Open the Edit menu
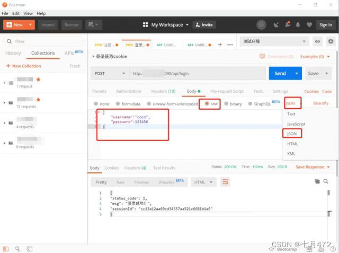Image resolution: width=339 pixels, height=253 pixels. coord(16,13)
